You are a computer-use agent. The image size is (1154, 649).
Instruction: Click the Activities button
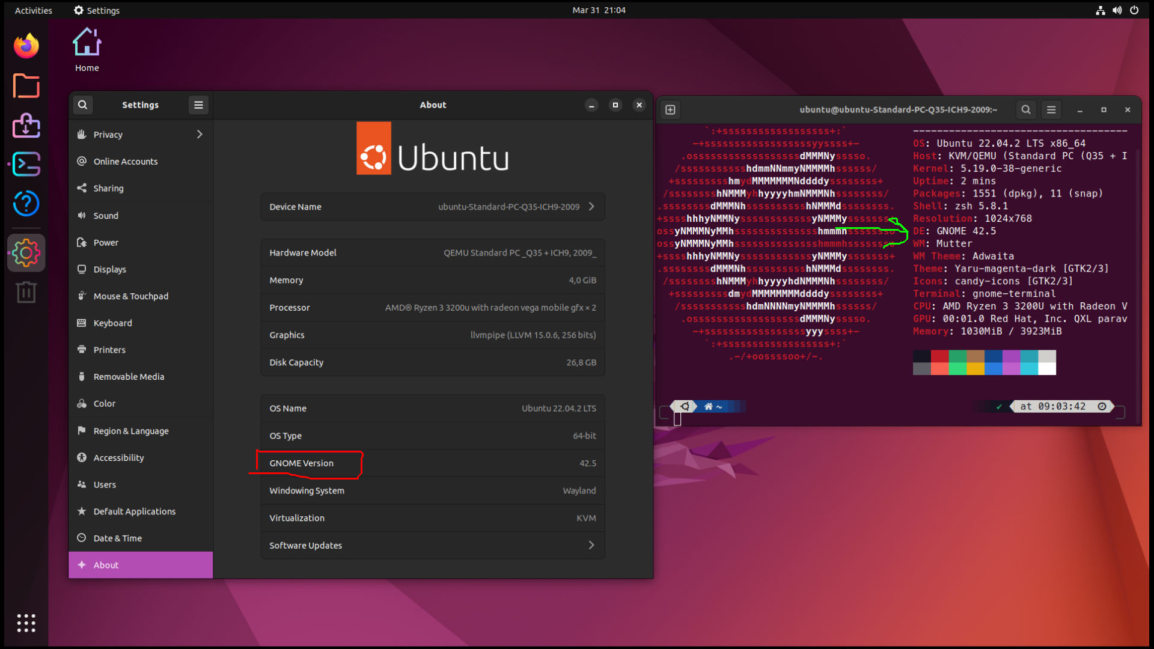(34, 10)
